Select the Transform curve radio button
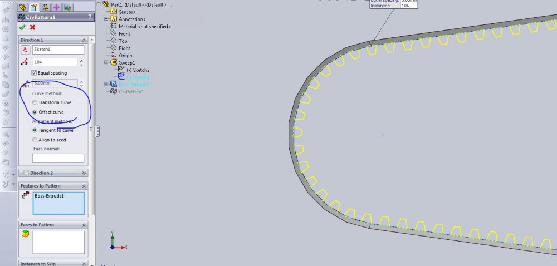This screenshot has height=266, width=557. [x=35, y=102]
